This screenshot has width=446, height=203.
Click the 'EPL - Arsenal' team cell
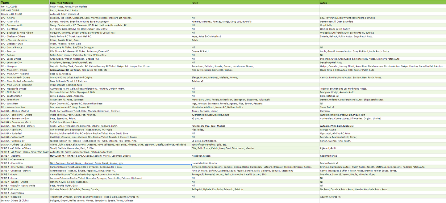pyautogui.click(x=25, y=18)
